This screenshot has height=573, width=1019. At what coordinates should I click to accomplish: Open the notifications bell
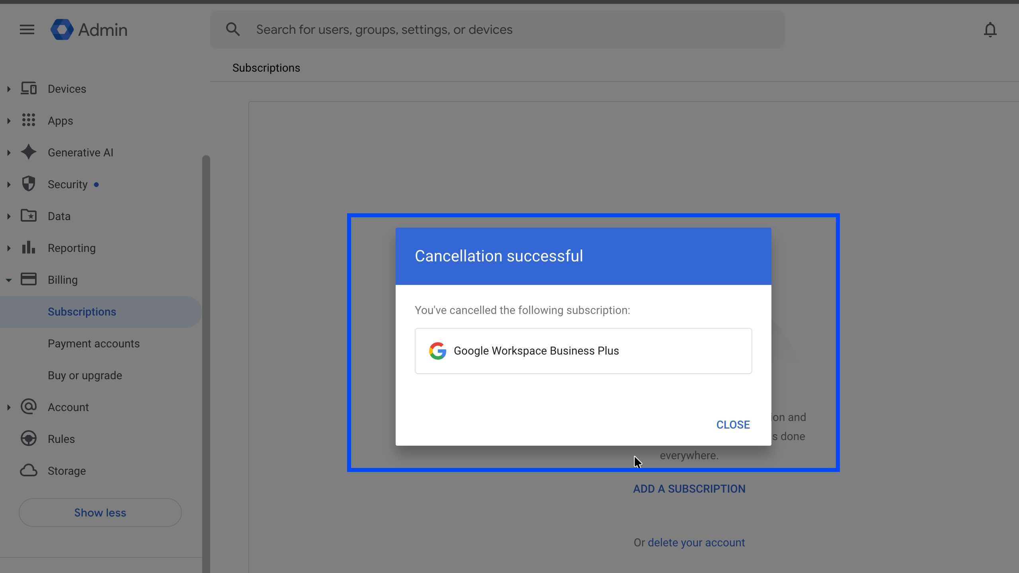coord(990,30)
